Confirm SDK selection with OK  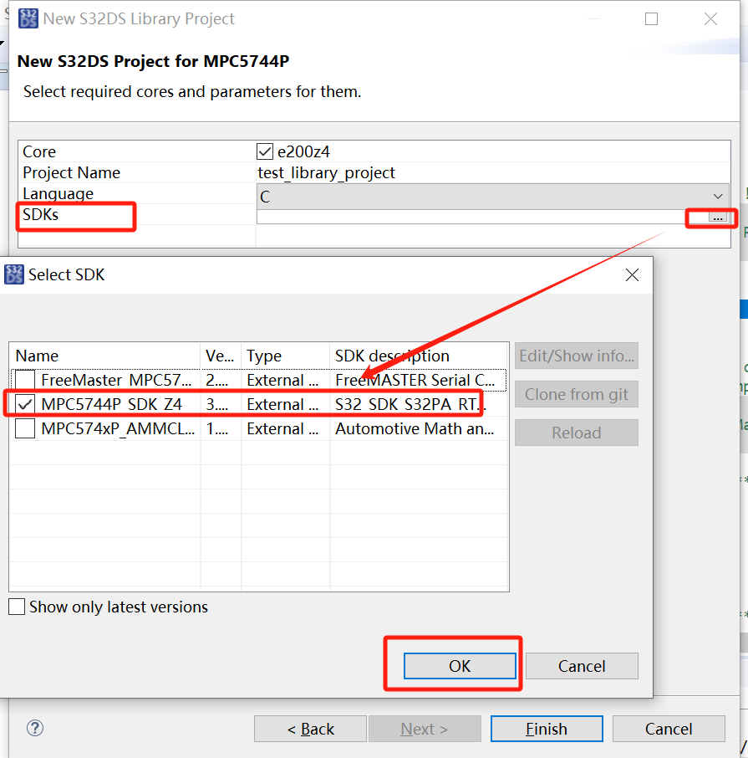coord(460,666)
